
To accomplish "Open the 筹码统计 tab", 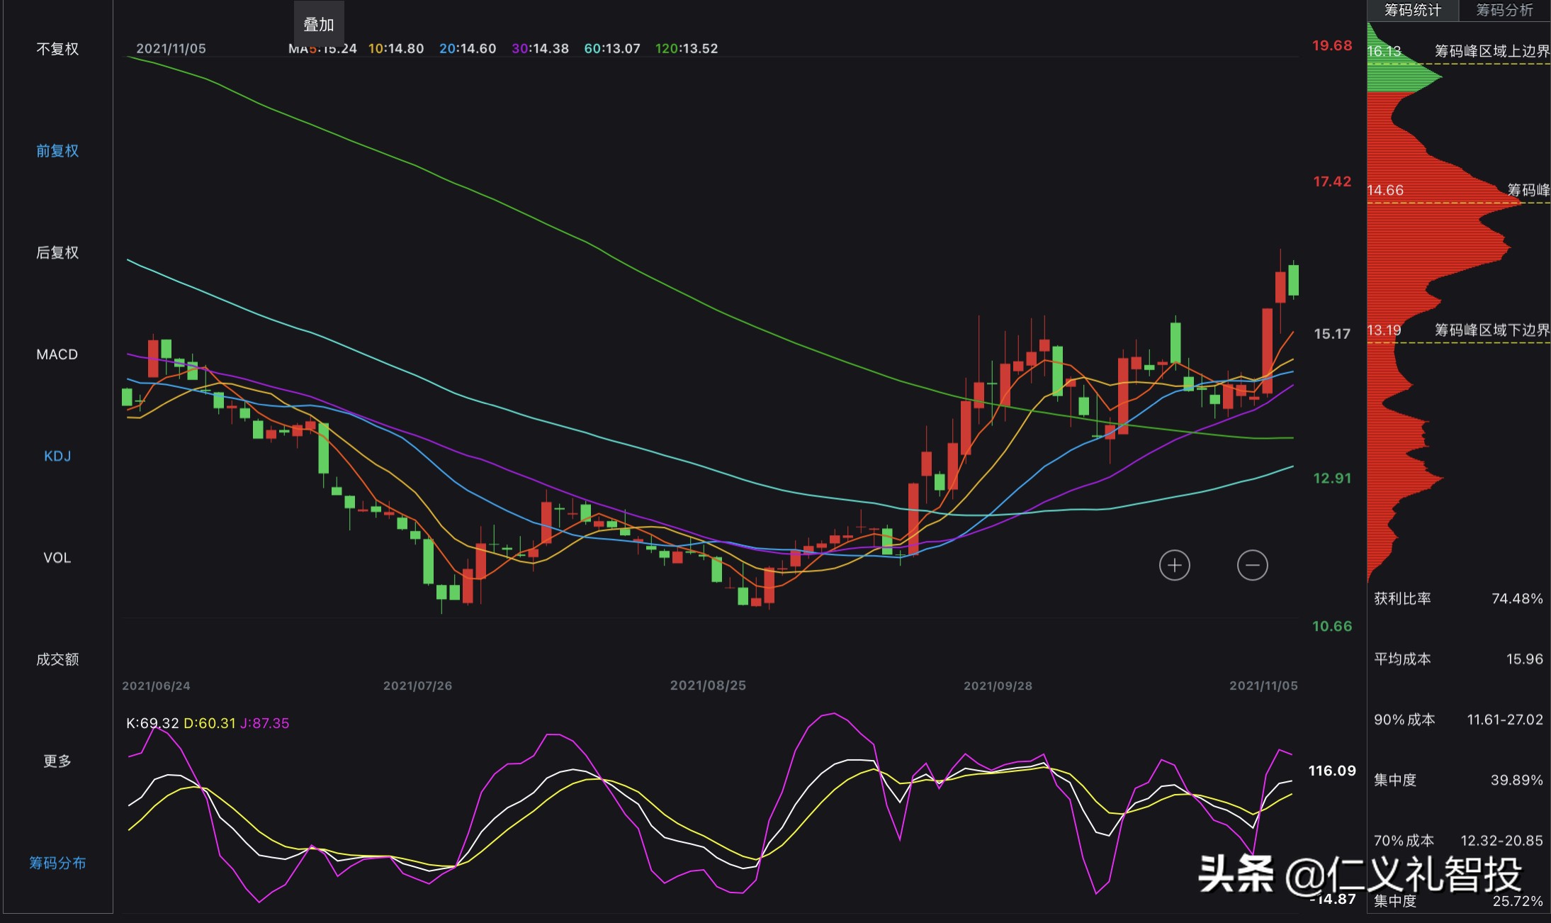I will (1412, 10).
